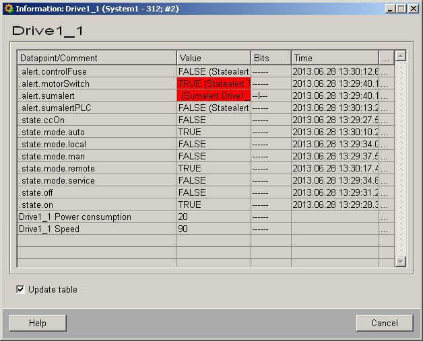
Task: Click the red TRUE (Statealert value cell
Action: 214,83
